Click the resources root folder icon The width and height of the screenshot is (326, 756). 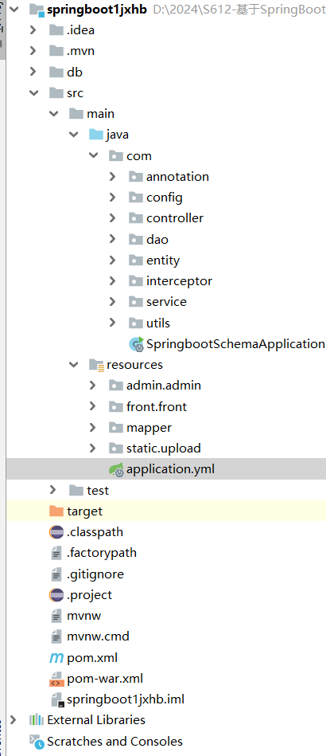[x=97, y=365]
